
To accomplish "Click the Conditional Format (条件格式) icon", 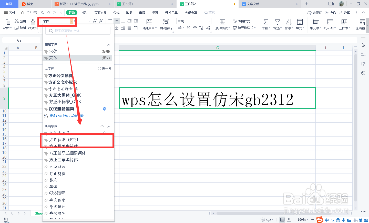I will pyautogui.click(x=222, y=22).
